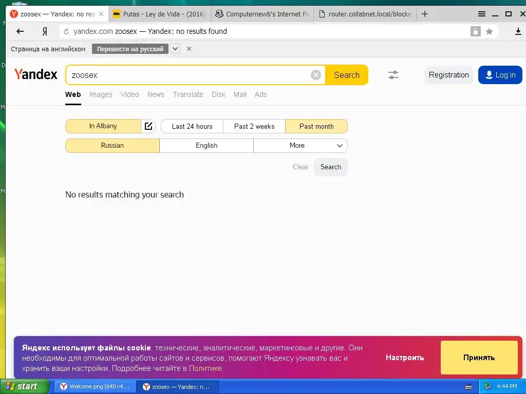The image size is (526, 394).
Task: Click the 'No results matching your search' text
Action: pos(124,194)
